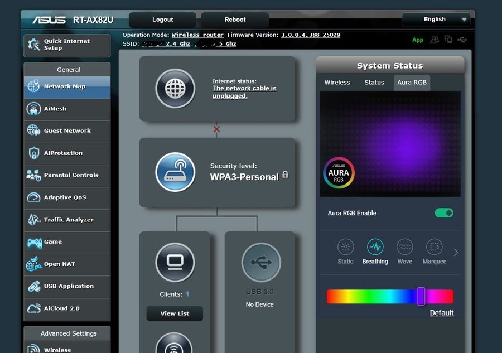
Task: Open the 5 Ghz SSID link
Action: click(x=215, y=44)
